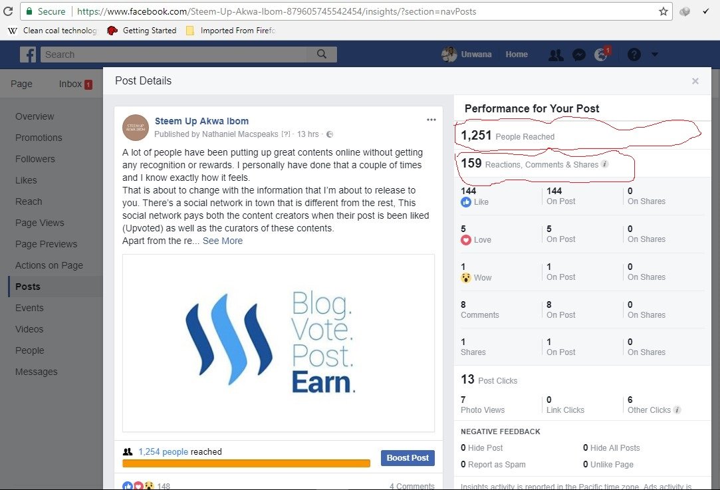
Task: Click in the Facebook search field
Action: 174,55
